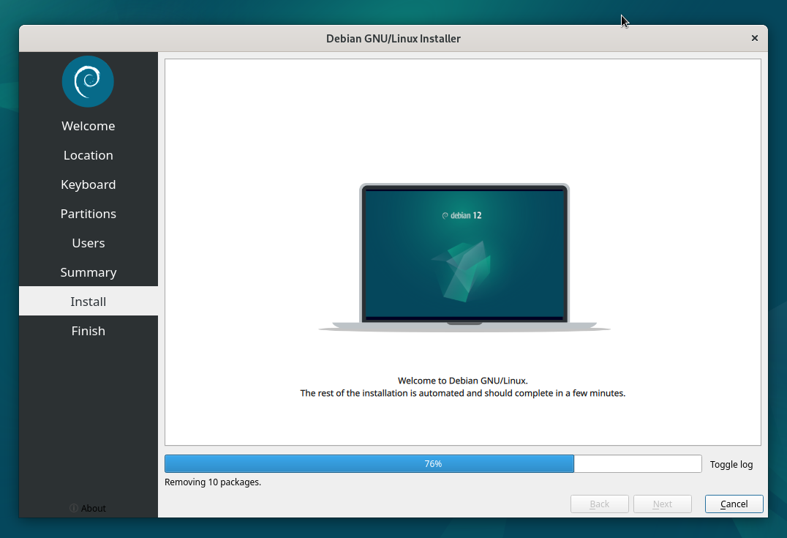The width and height of the screenshot is (787, 538).
Task: Click the disabled Next button
Action: click(663, 504)
